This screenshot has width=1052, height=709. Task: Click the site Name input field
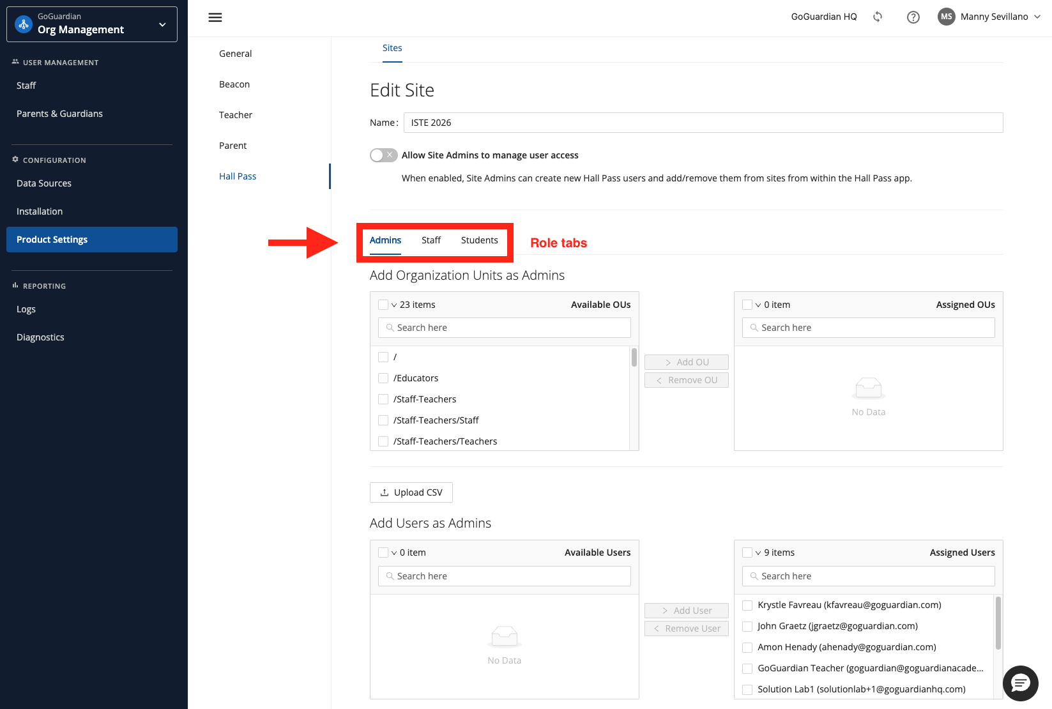point(703,123)
